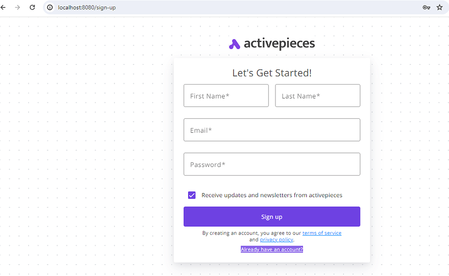
Task: Bookmark the page using the star icon
Action: (x=439, y=7)
